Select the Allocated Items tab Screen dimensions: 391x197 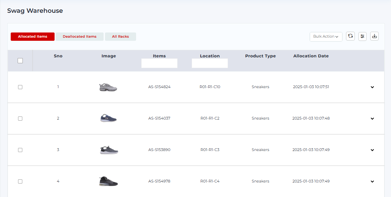32,37
